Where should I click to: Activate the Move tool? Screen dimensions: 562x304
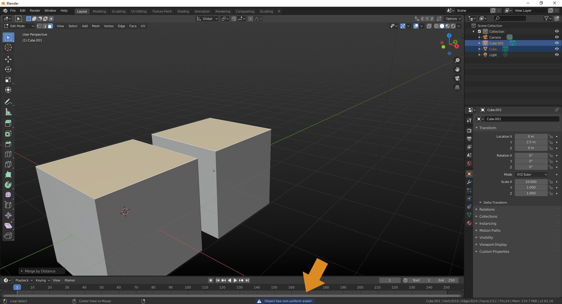coord(8,59)
